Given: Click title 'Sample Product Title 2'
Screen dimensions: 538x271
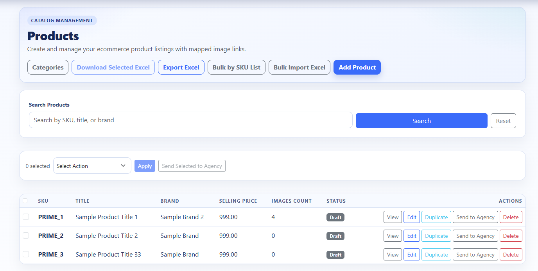Looking at the screenshot, I should tap(106, 235).
